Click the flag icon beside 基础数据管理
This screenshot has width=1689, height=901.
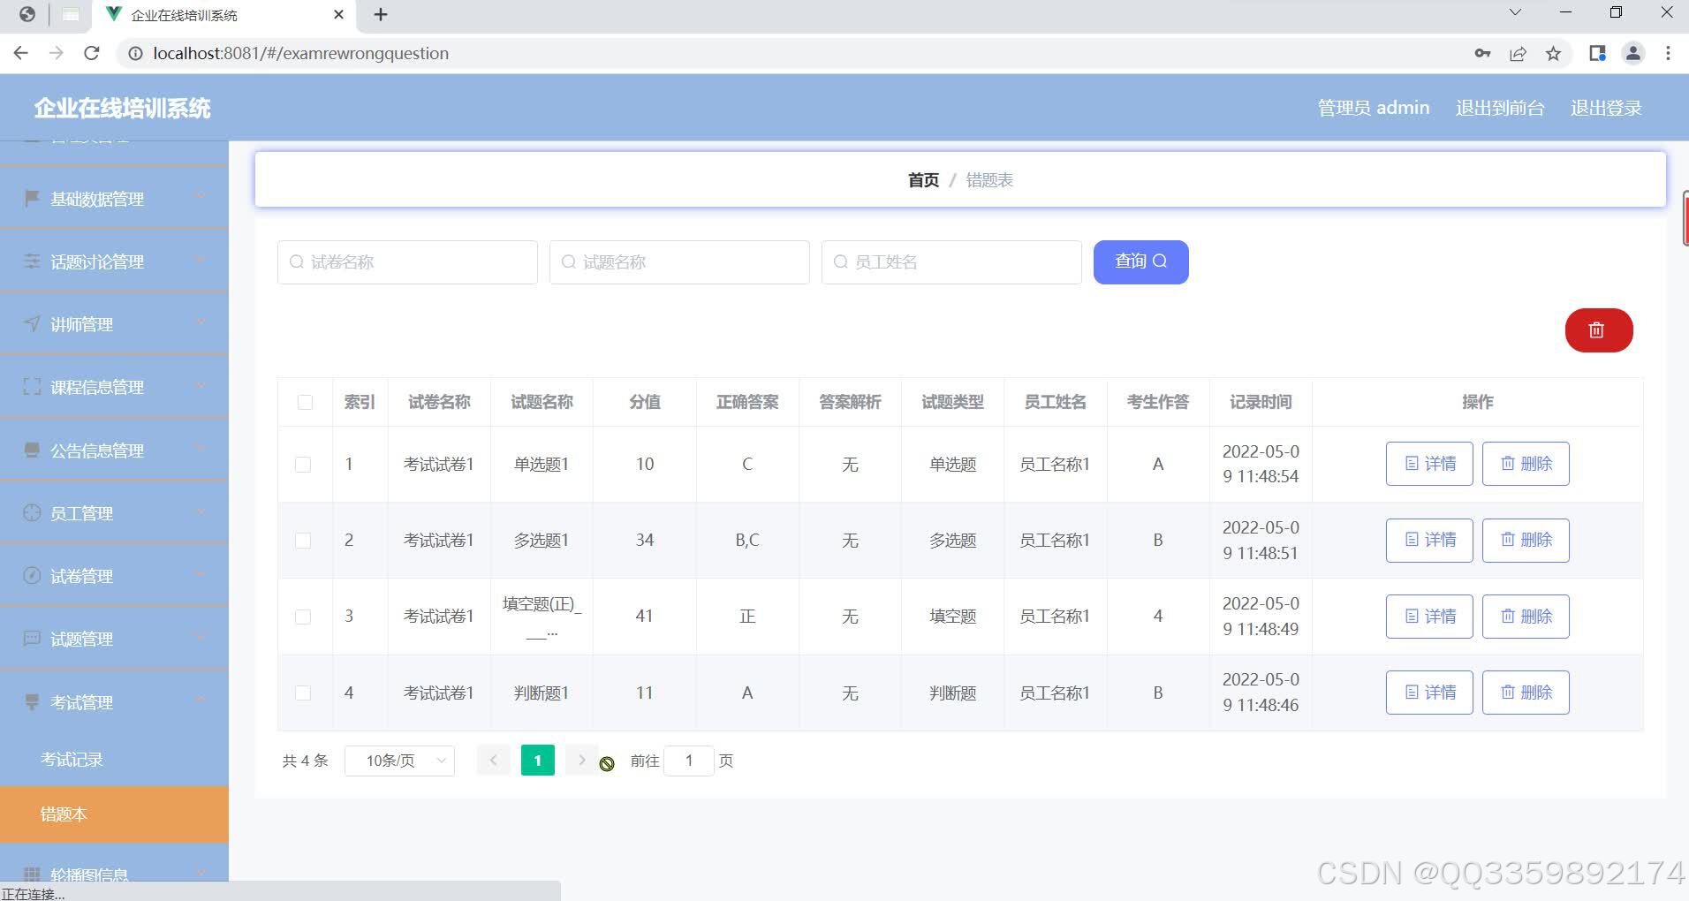32,198
